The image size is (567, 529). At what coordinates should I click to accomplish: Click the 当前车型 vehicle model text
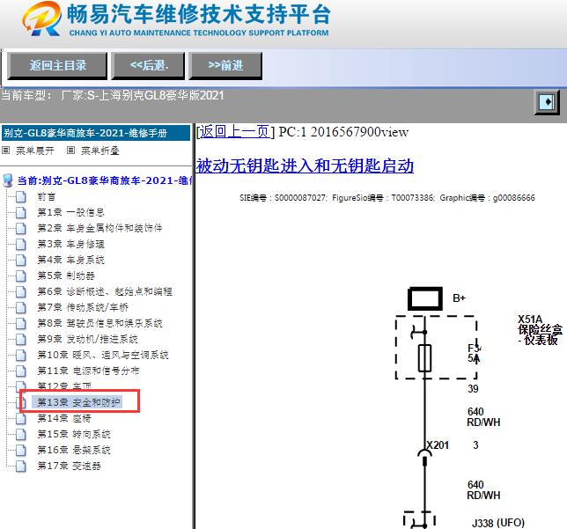pyautogui.click(x=113, y=95)
